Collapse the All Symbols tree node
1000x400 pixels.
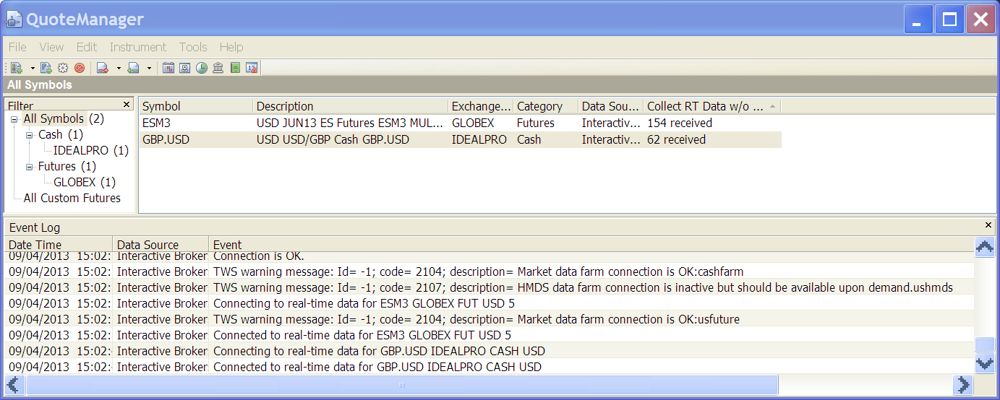click(x=14, y=119)
